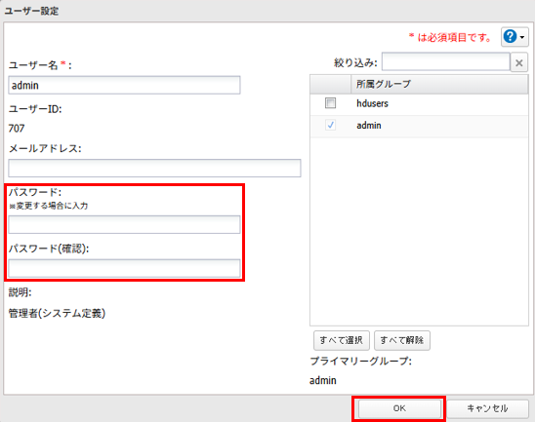Viewport: 535px width, 422px height.
Task: Select the 所属グループ column header
Action: pos(439,84)
